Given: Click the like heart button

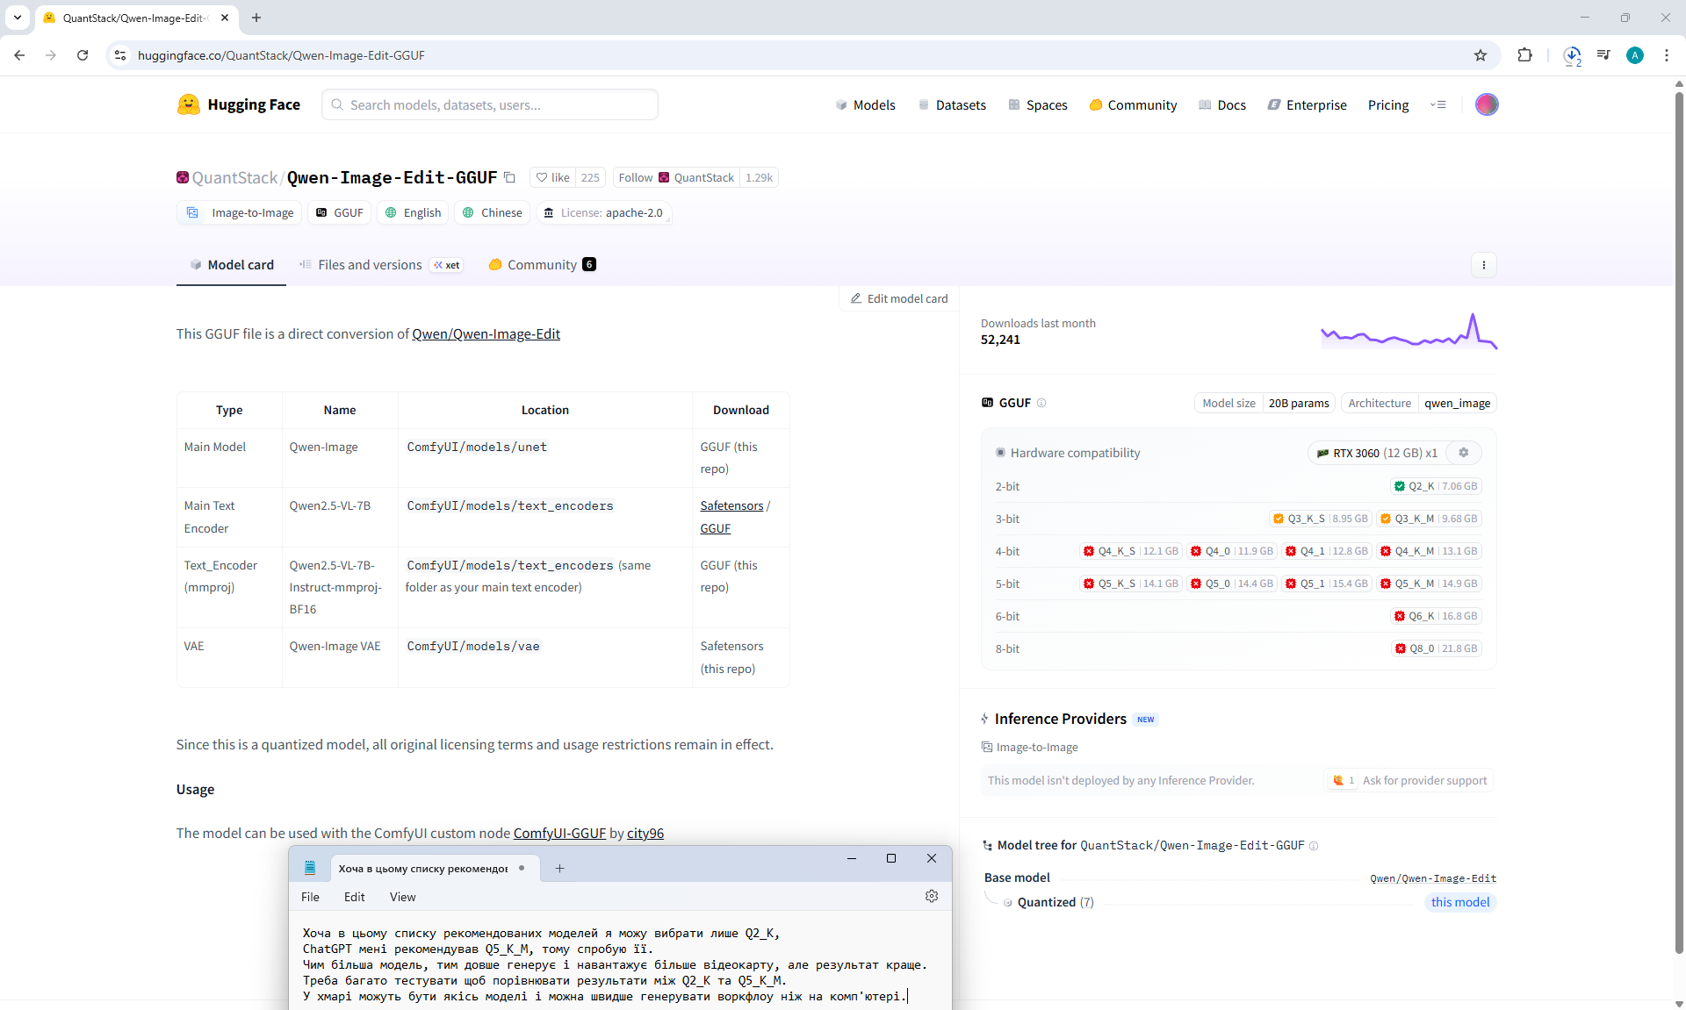Looking at the screenshot, I should point(553,177).
